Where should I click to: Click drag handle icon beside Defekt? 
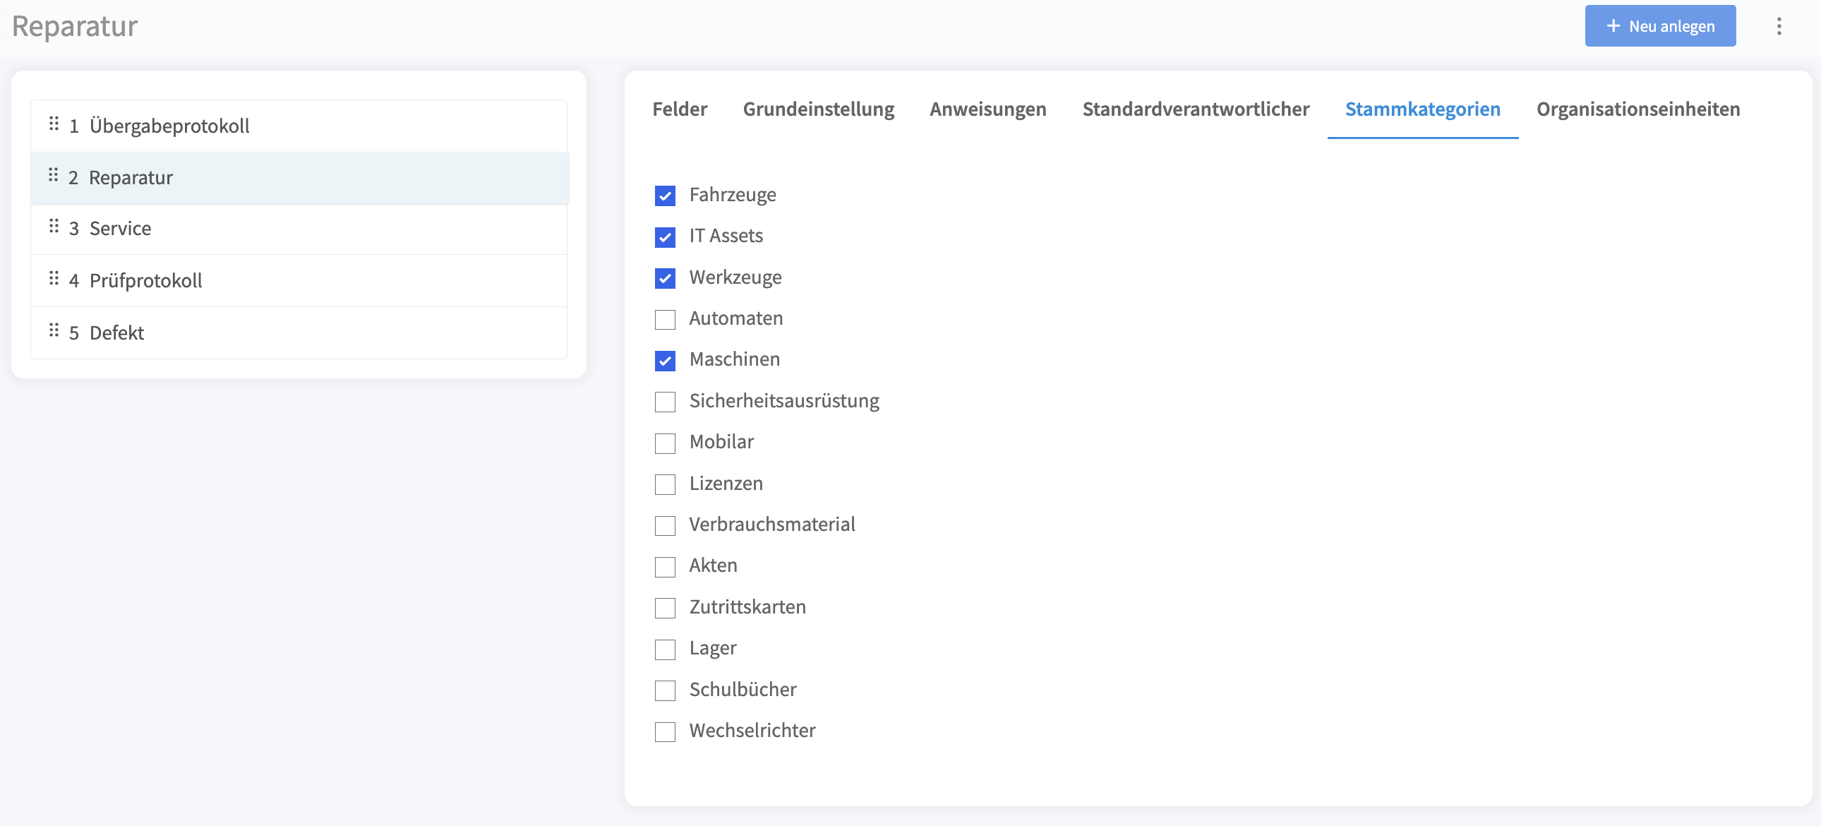(x=54, y=330)
